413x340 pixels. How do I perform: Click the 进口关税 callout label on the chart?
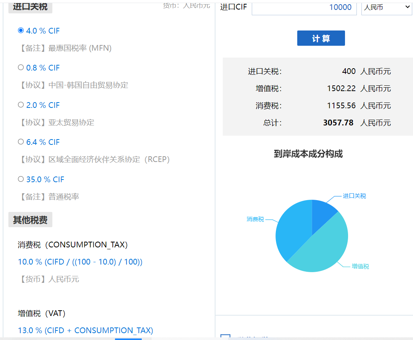click(x=355, y=196)
